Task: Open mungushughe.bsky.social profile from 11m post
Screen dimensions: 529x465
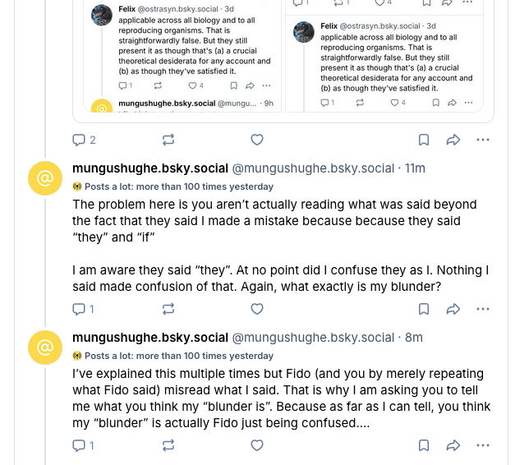Action: pyautogui.click(x=149, y=168)
